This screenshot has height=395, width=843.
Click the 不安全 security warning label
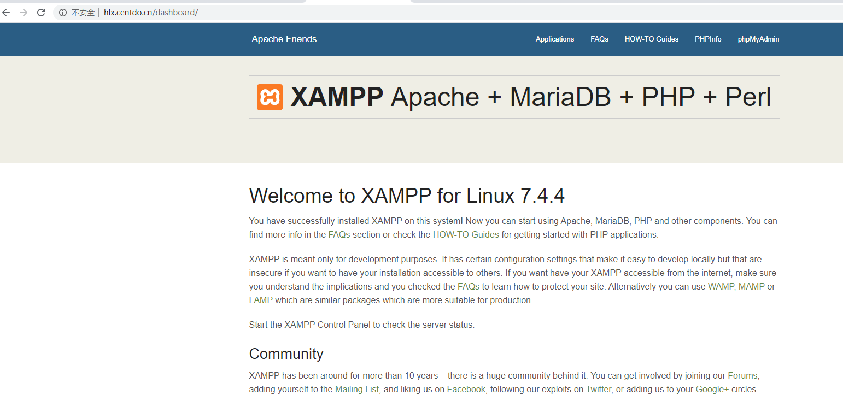click(x=83, y=13)
